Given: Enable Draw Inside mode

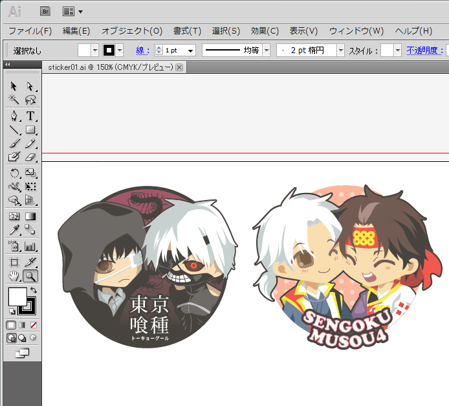Looking at the screenshot, I should [x=33, y=338].
